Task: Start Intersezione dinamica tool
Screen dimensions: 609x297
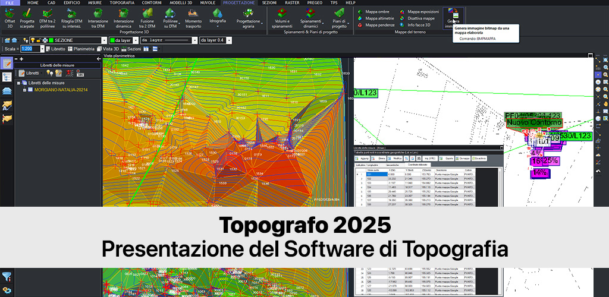Action: point(124,18)
